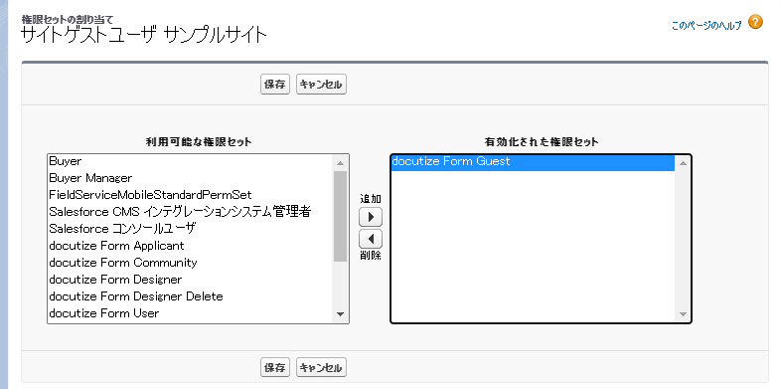Select Salesforce コンソールユーザ entry
Screen dimensions: 781x389
tap(191, 229)
